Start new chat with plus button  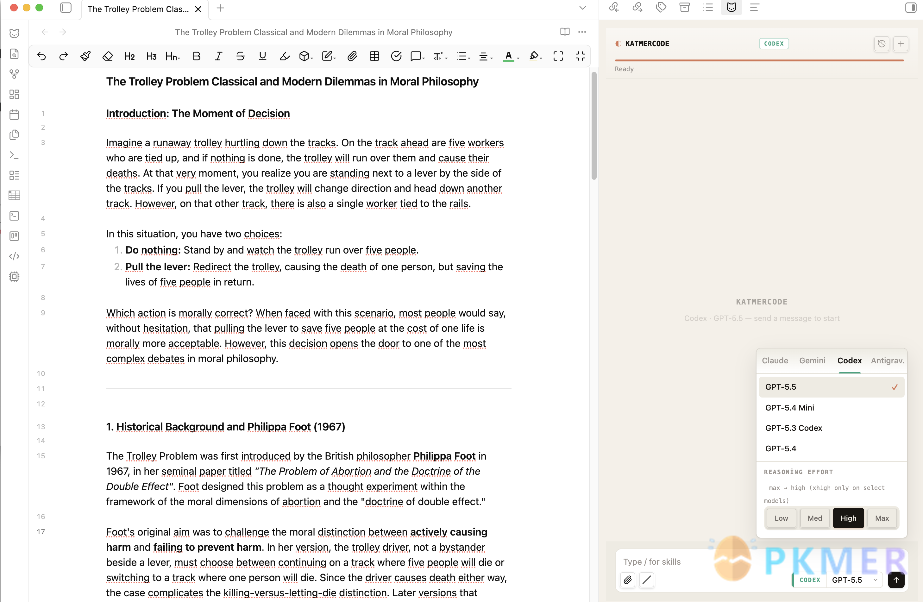coord(901,44)
